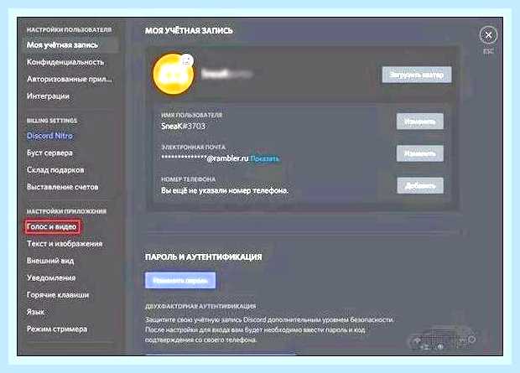
Task: Open Discord Nitro page
Action: 49,136
